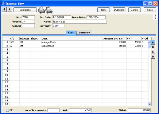Select row number 10 header
This screenshot has width=159, height=114.
6,75
